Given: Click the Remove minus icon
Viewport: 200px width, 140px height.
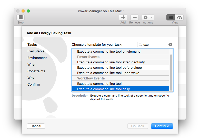Looking at the screenshot, I should pyautogui.click(x=135, y=17).
